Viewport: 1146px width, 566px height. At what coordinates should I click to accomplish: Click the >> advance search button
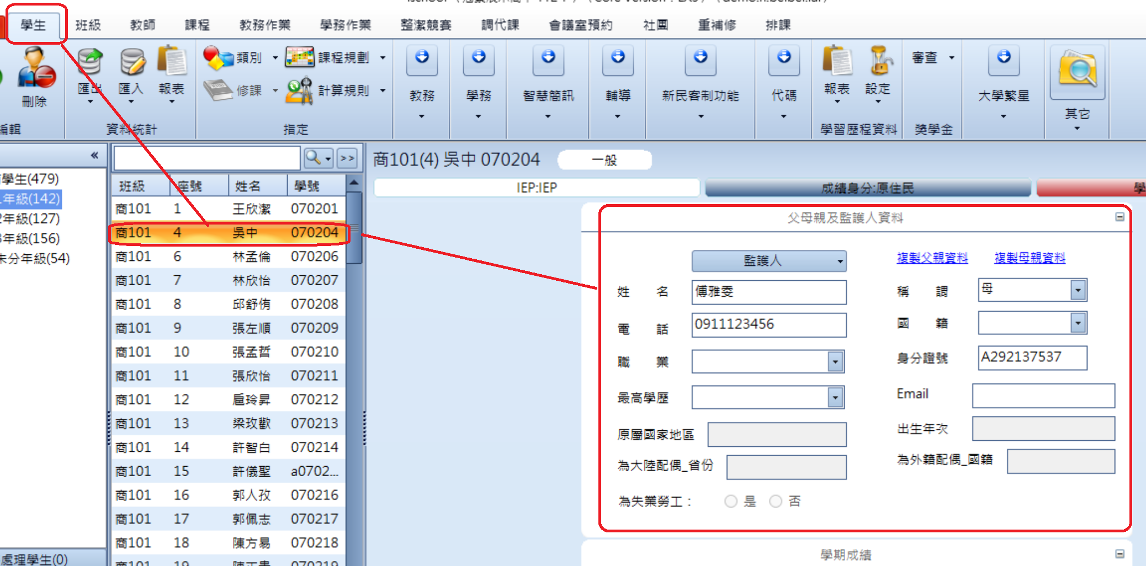click(347, 158)
